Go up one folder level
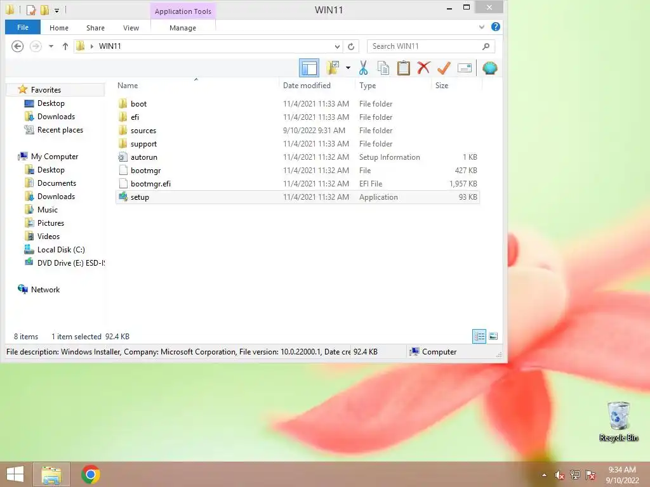650x487 pixels. coord(65,46)
